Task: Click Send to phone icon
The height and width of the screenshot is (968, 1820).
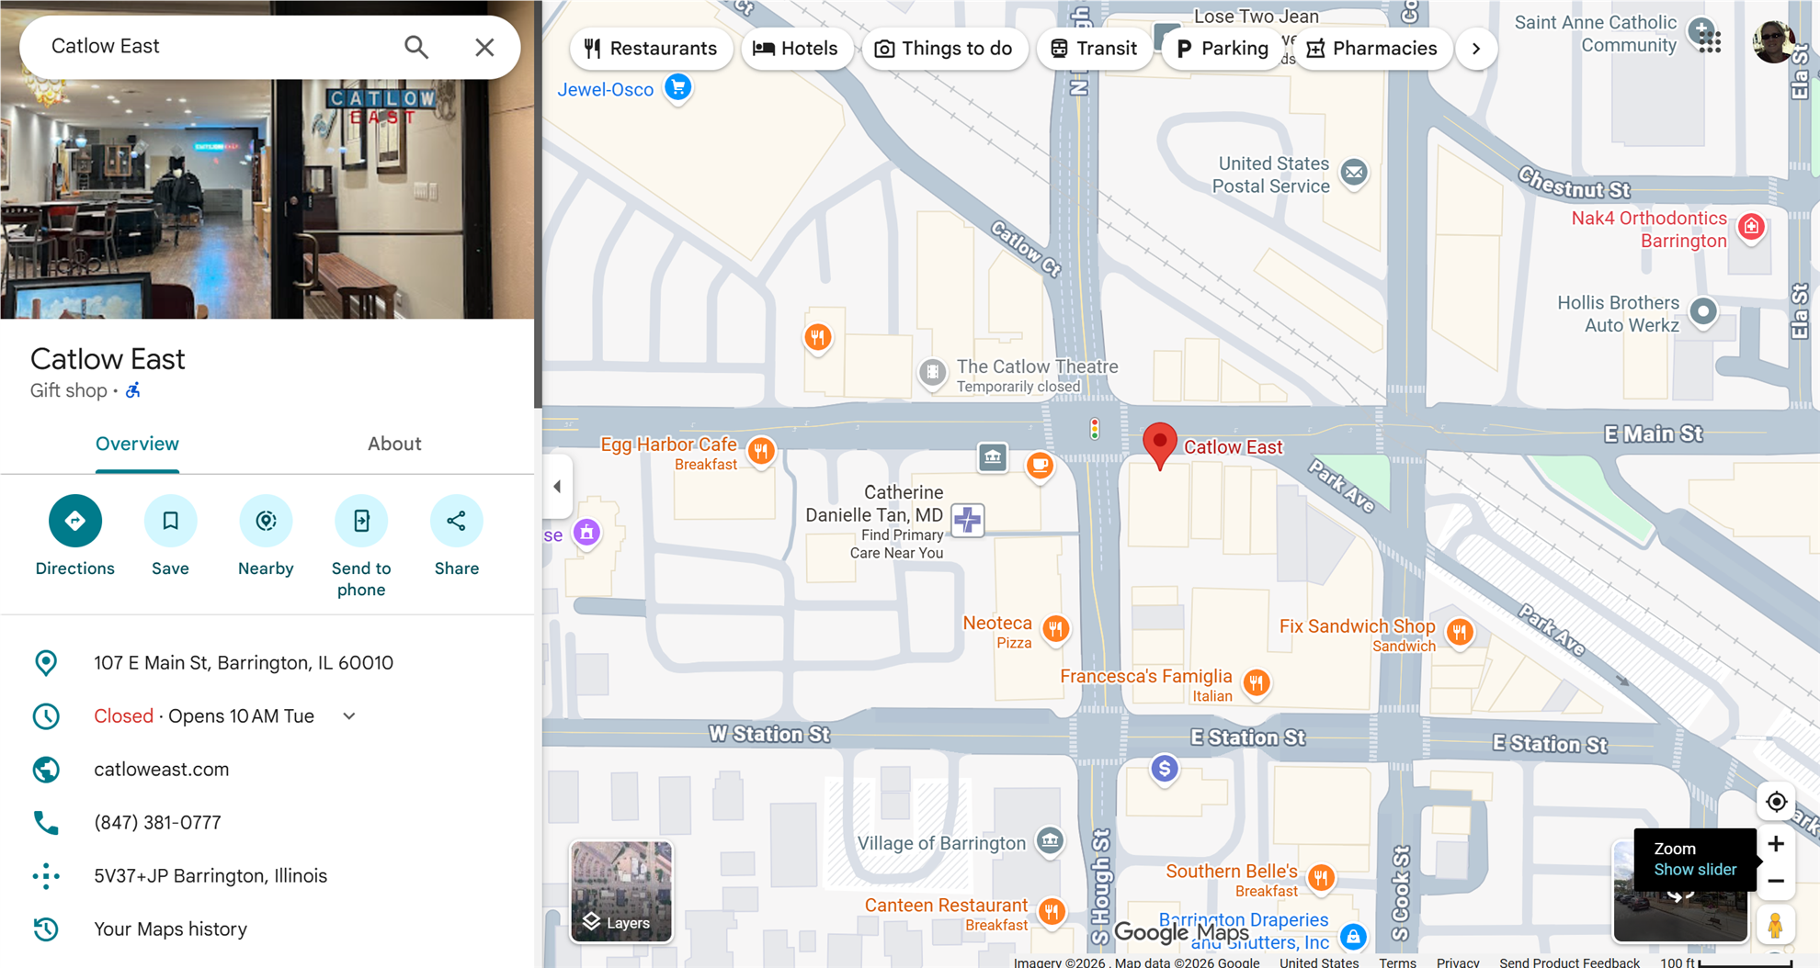Action: pos(361,521)
